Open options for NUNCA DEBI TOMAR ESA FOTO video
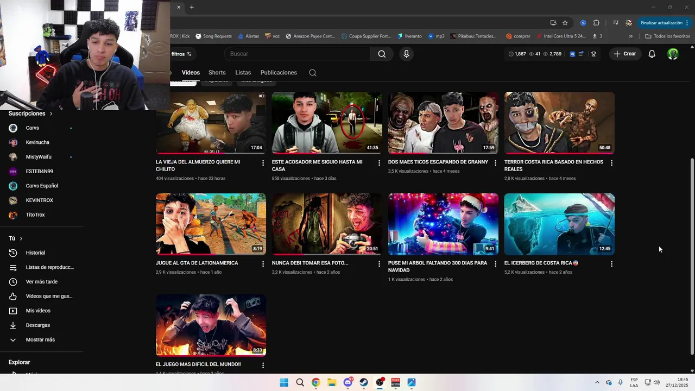 (379, 264)
